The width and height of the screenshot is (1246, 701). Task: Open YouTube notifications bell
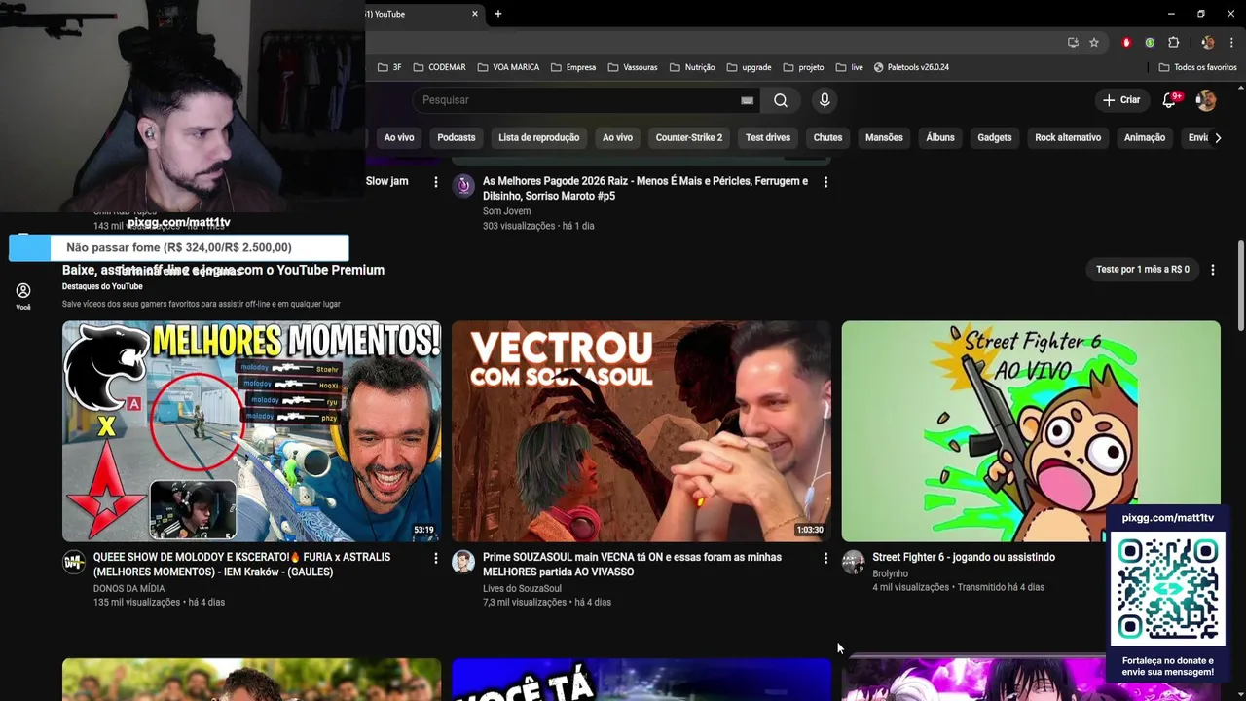(1170, 100)
